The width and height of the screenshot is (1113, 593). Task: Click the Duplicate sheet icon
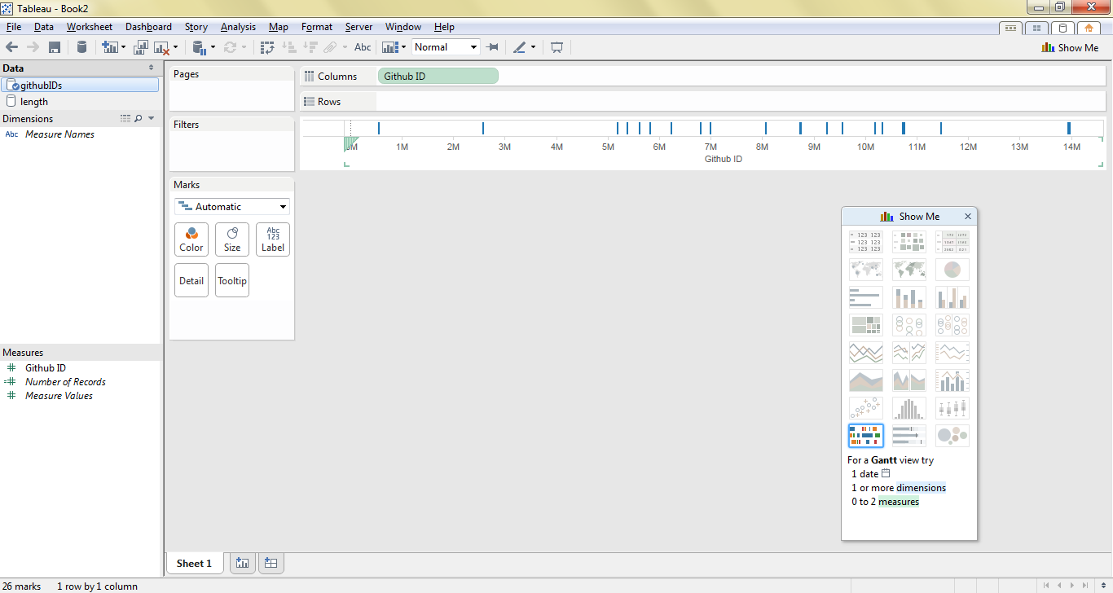coord(141,47)
